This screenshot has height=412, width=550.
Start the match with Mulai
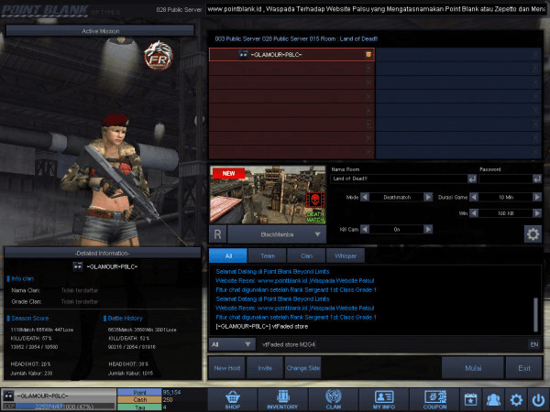[x=473, y=368]
